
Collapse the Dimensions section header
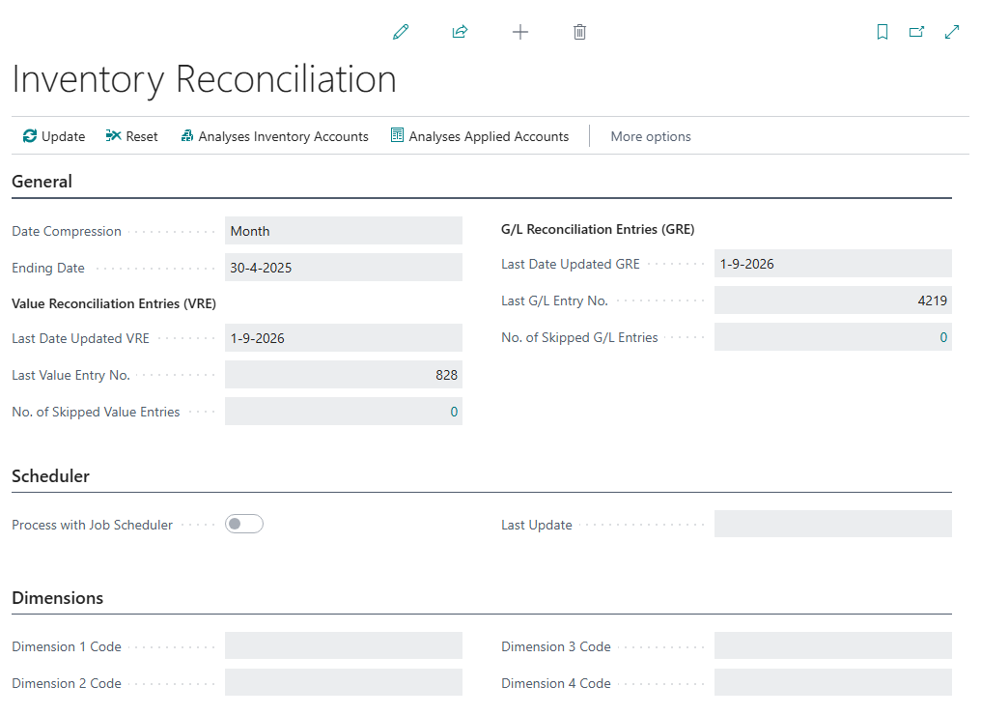coord(58,598)
